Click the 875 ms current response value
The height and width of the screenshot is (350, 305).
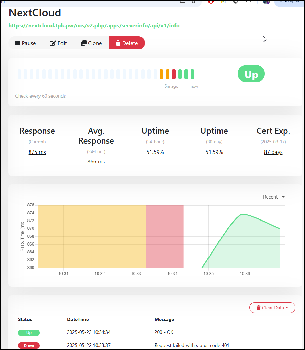(x=37, y=152)
